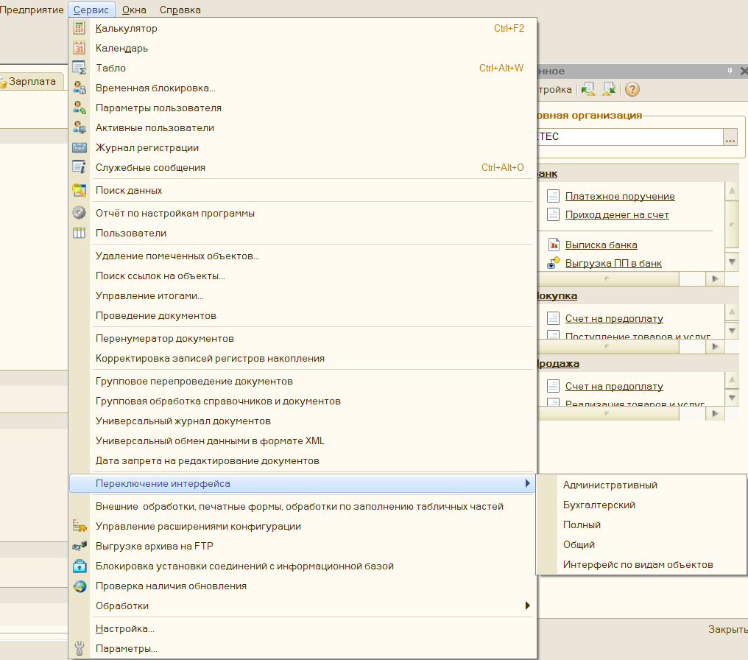Click the Калькулятор icon in the menu

[x=80, y=29]
